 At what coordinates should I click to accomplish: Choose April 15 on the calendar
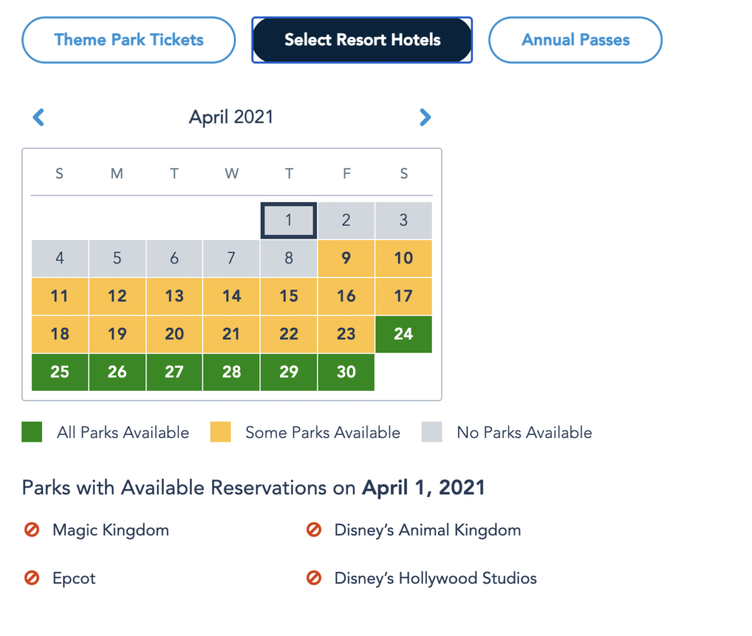click(289, 296)
